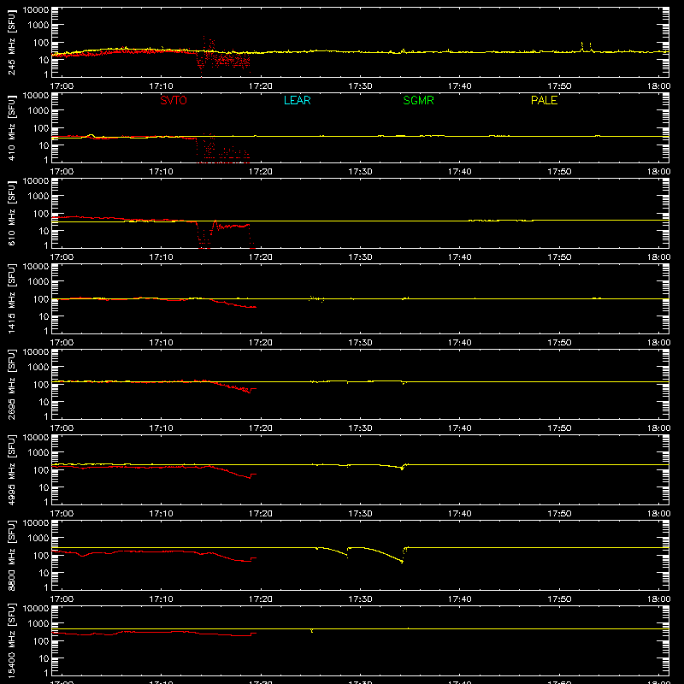The width and height of the screenshot is (684, 684).
Task: Click the cyan LEAR station label
Action: 297,100
